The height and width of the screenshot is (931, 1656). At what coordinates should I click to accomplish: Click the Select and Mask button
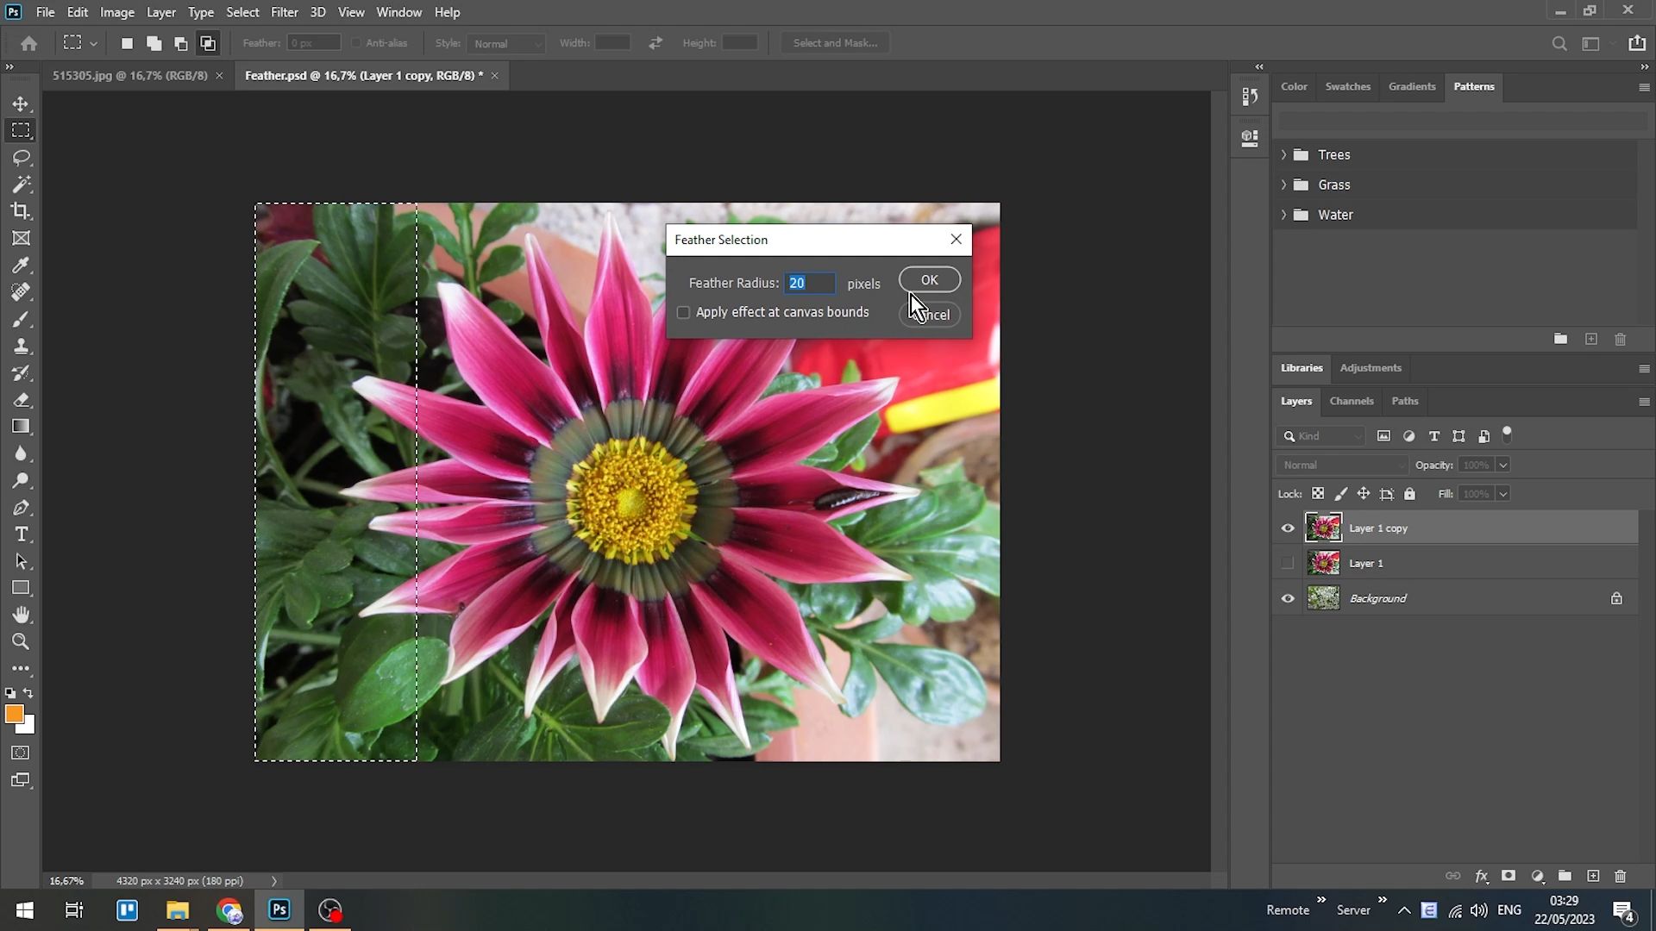pyautogui.click(x=834, y=42)
